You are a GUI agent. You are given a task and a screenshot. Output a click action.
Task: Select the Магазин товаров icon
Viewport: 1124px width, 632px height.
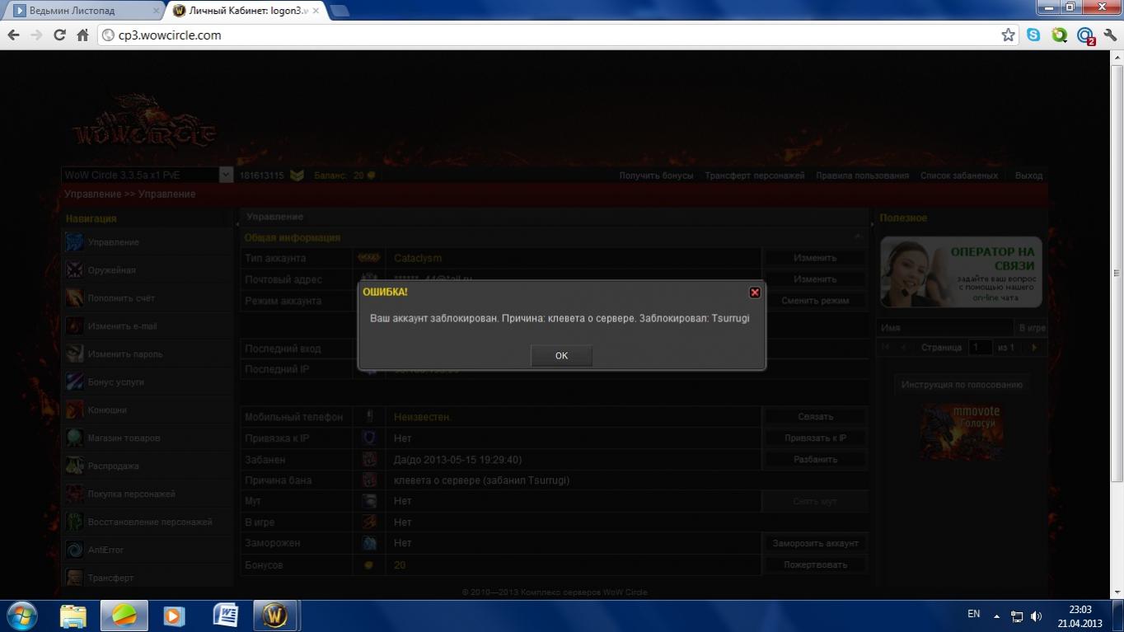click(x=75, y=438)
